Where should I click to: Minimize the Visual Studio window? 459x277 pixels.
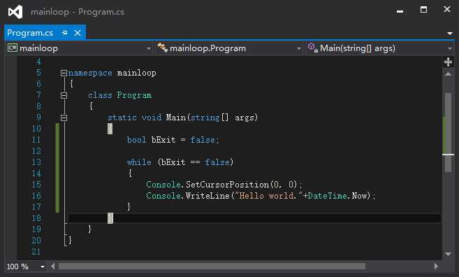[x=400, y=11]
